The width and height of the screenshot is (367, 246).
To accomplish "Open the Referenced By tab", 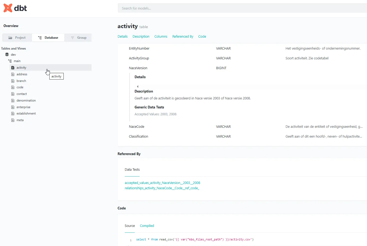I will point(183,36).
